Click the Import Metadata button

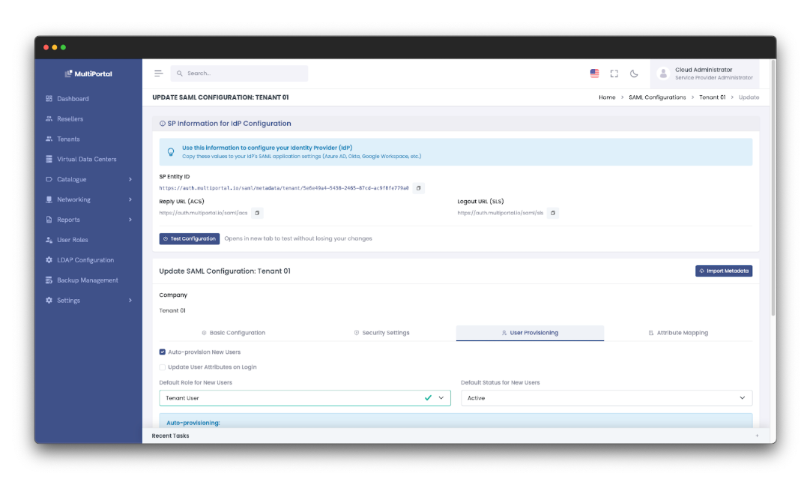[x=724, y=271]
